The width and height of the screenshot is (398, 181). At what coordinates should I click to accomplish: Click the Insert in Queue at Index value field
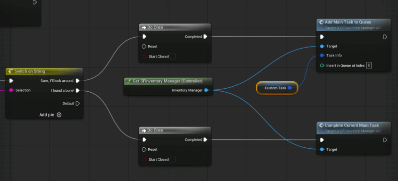coord(369,65)
